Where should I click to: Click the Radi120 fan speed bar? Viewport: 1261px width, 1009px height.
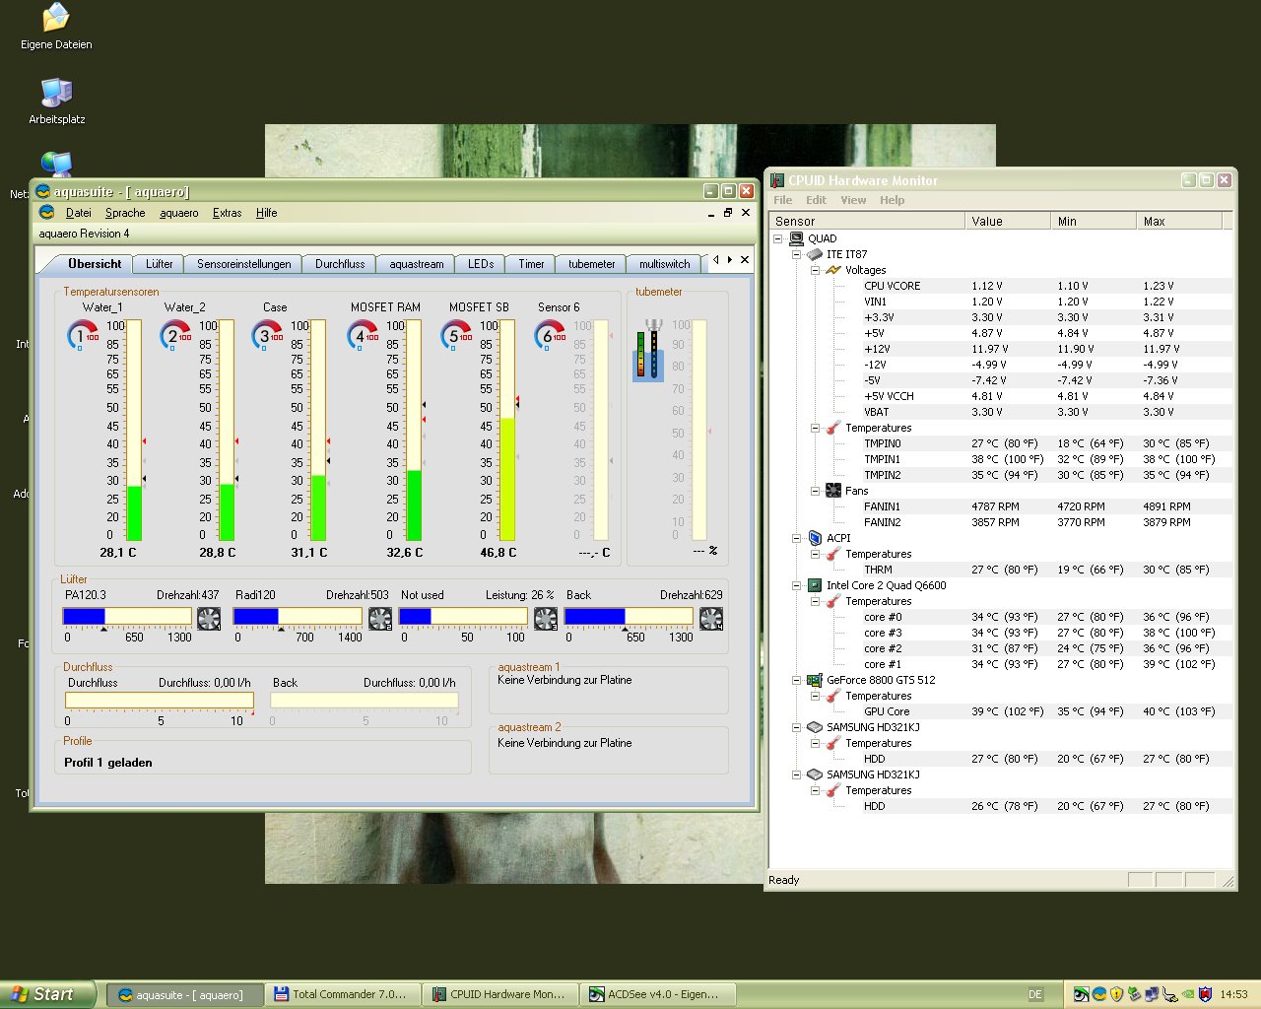click(298, 616)
